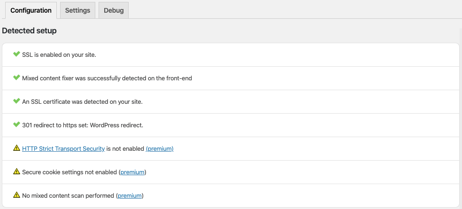Viewport: 462px width, 209px height.
Task: Click the warning icon for Secure cookie settings
Action: (16, 171)
